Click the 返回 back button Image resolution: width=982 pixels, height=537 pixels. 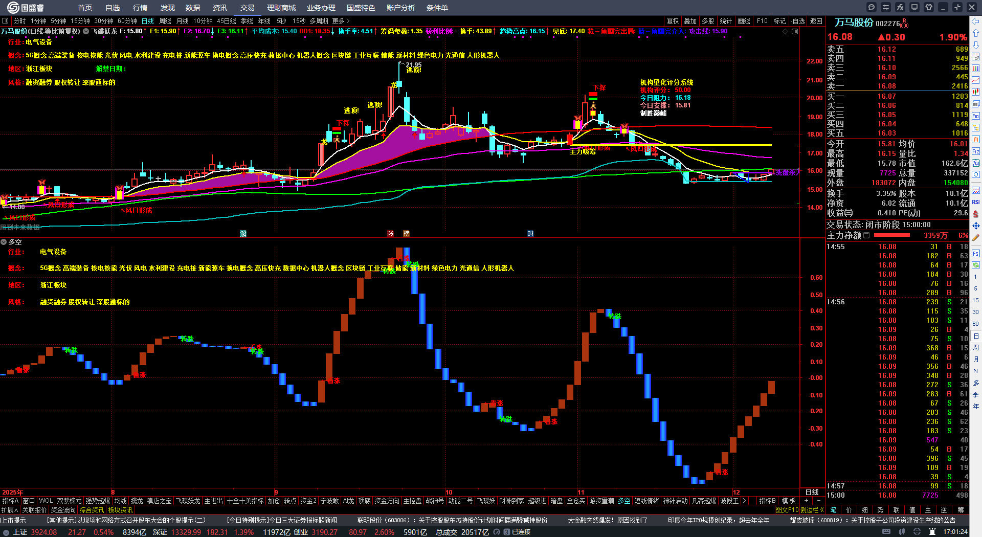[816, 21]
